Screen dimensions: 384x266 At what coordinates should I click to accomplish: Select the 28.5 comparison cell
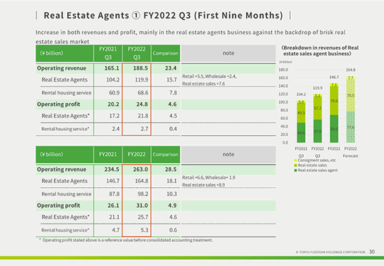pyautogui.click(x=171, y=169)
